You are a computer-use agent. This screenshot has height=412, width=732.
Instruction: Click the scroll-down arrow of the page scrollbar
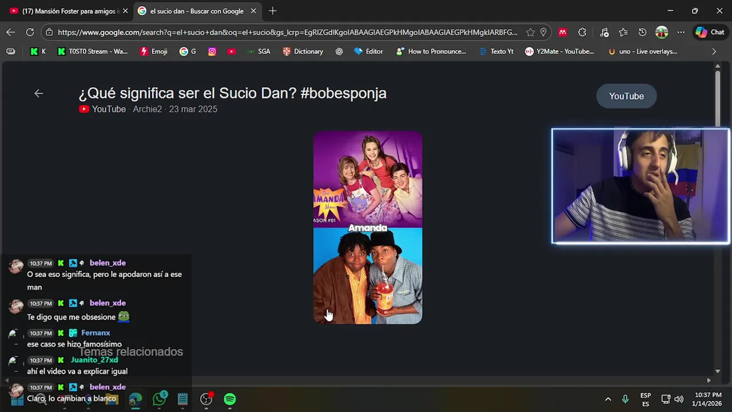[718, 371]
